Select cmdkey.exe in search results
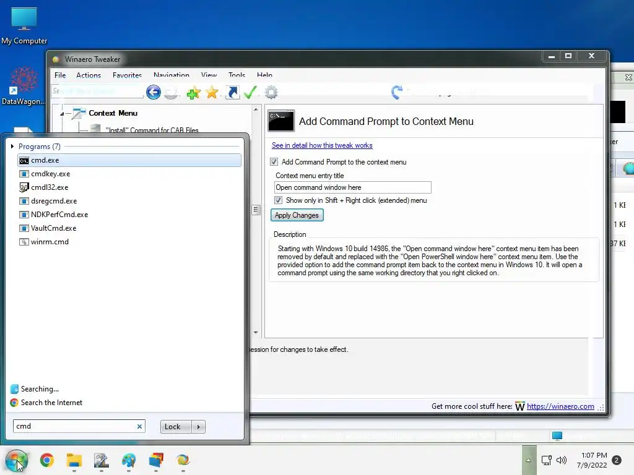This screenshot has width=634, height=475. [x=129, y=174]
